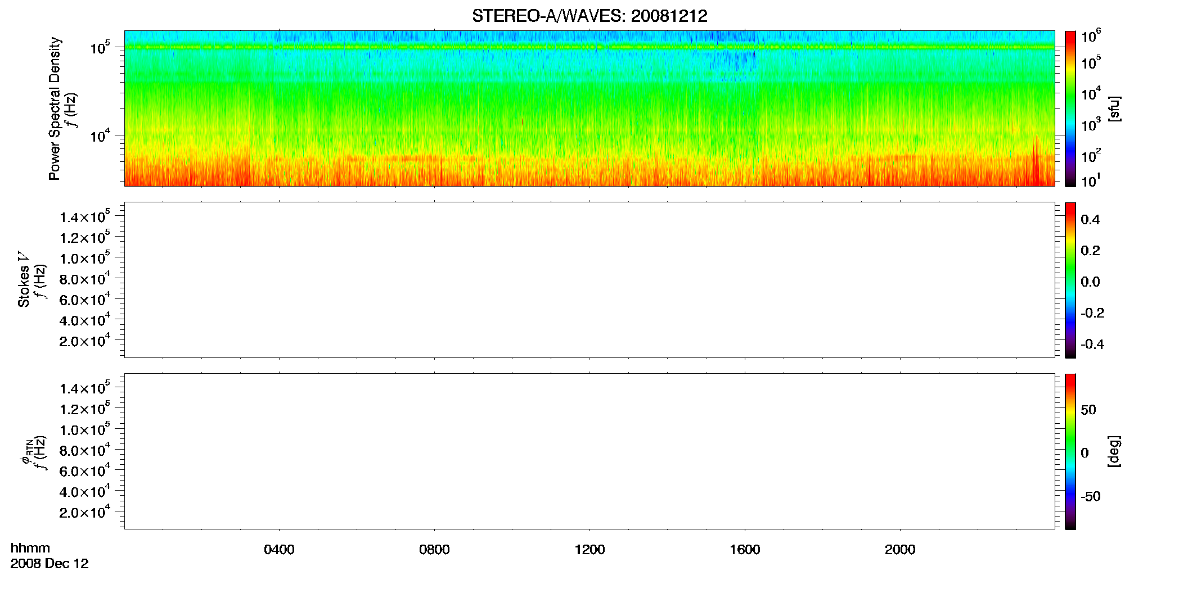Screen dimensions: 1179x607
Task: Click the "10^1" tick on the sfu colorbar
Action: tap(1091, 181)
